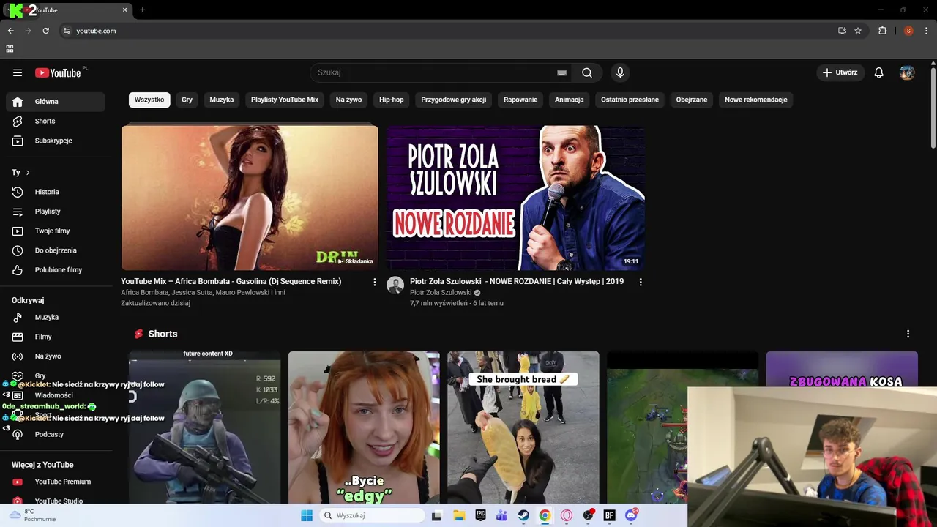Screen dimensions: 937x527
Task: Open Playlisty in the sidebar
Action: [x=56, y=212]
